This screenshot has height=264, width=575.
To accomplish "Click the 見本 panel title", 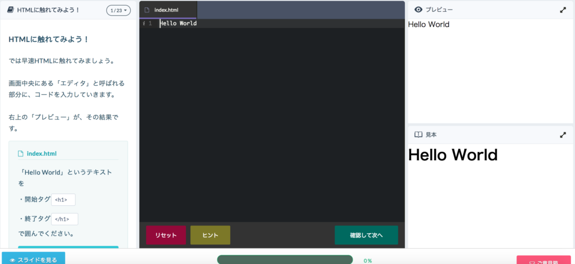I will click(x=431, y=135).
